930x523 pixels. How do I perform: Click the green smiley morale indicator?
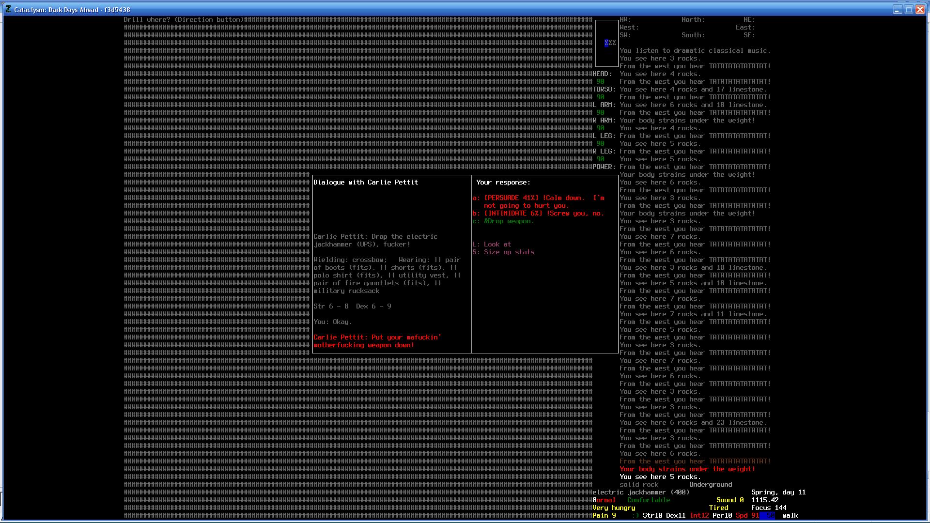(635, 516)
